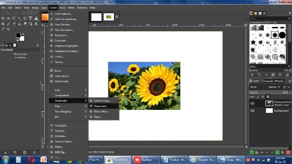Click the blank white image tab thumbnail

coord(96,17)
